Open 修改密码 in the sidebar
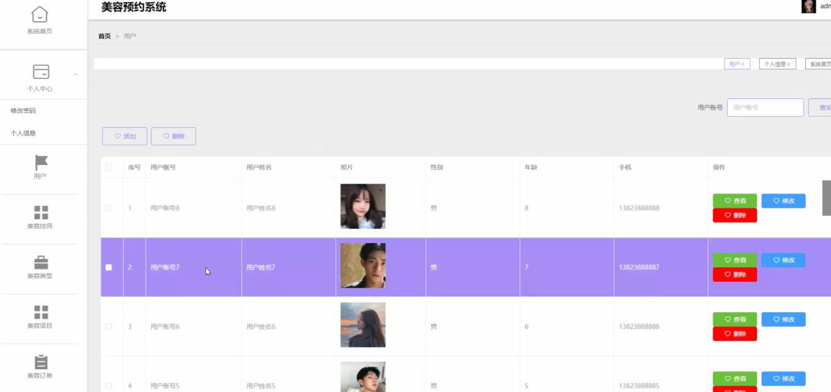 pyautogui.click(x=24, y=111)
